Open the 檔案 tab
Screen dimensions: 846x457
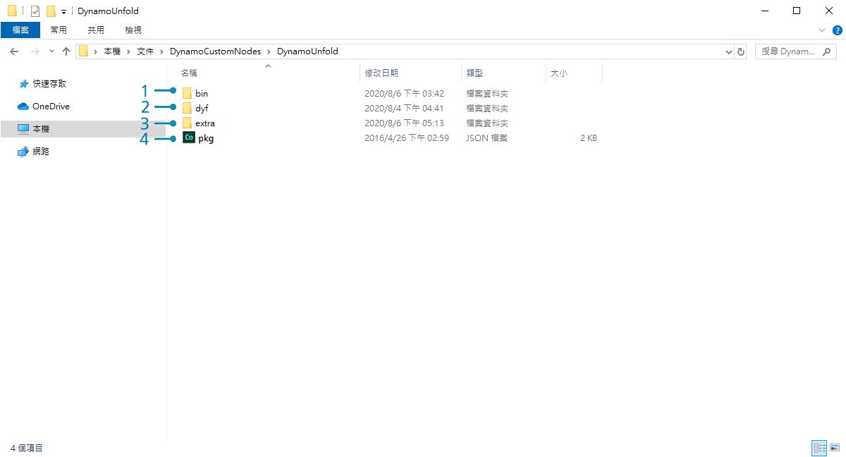[x=20, y=30]
